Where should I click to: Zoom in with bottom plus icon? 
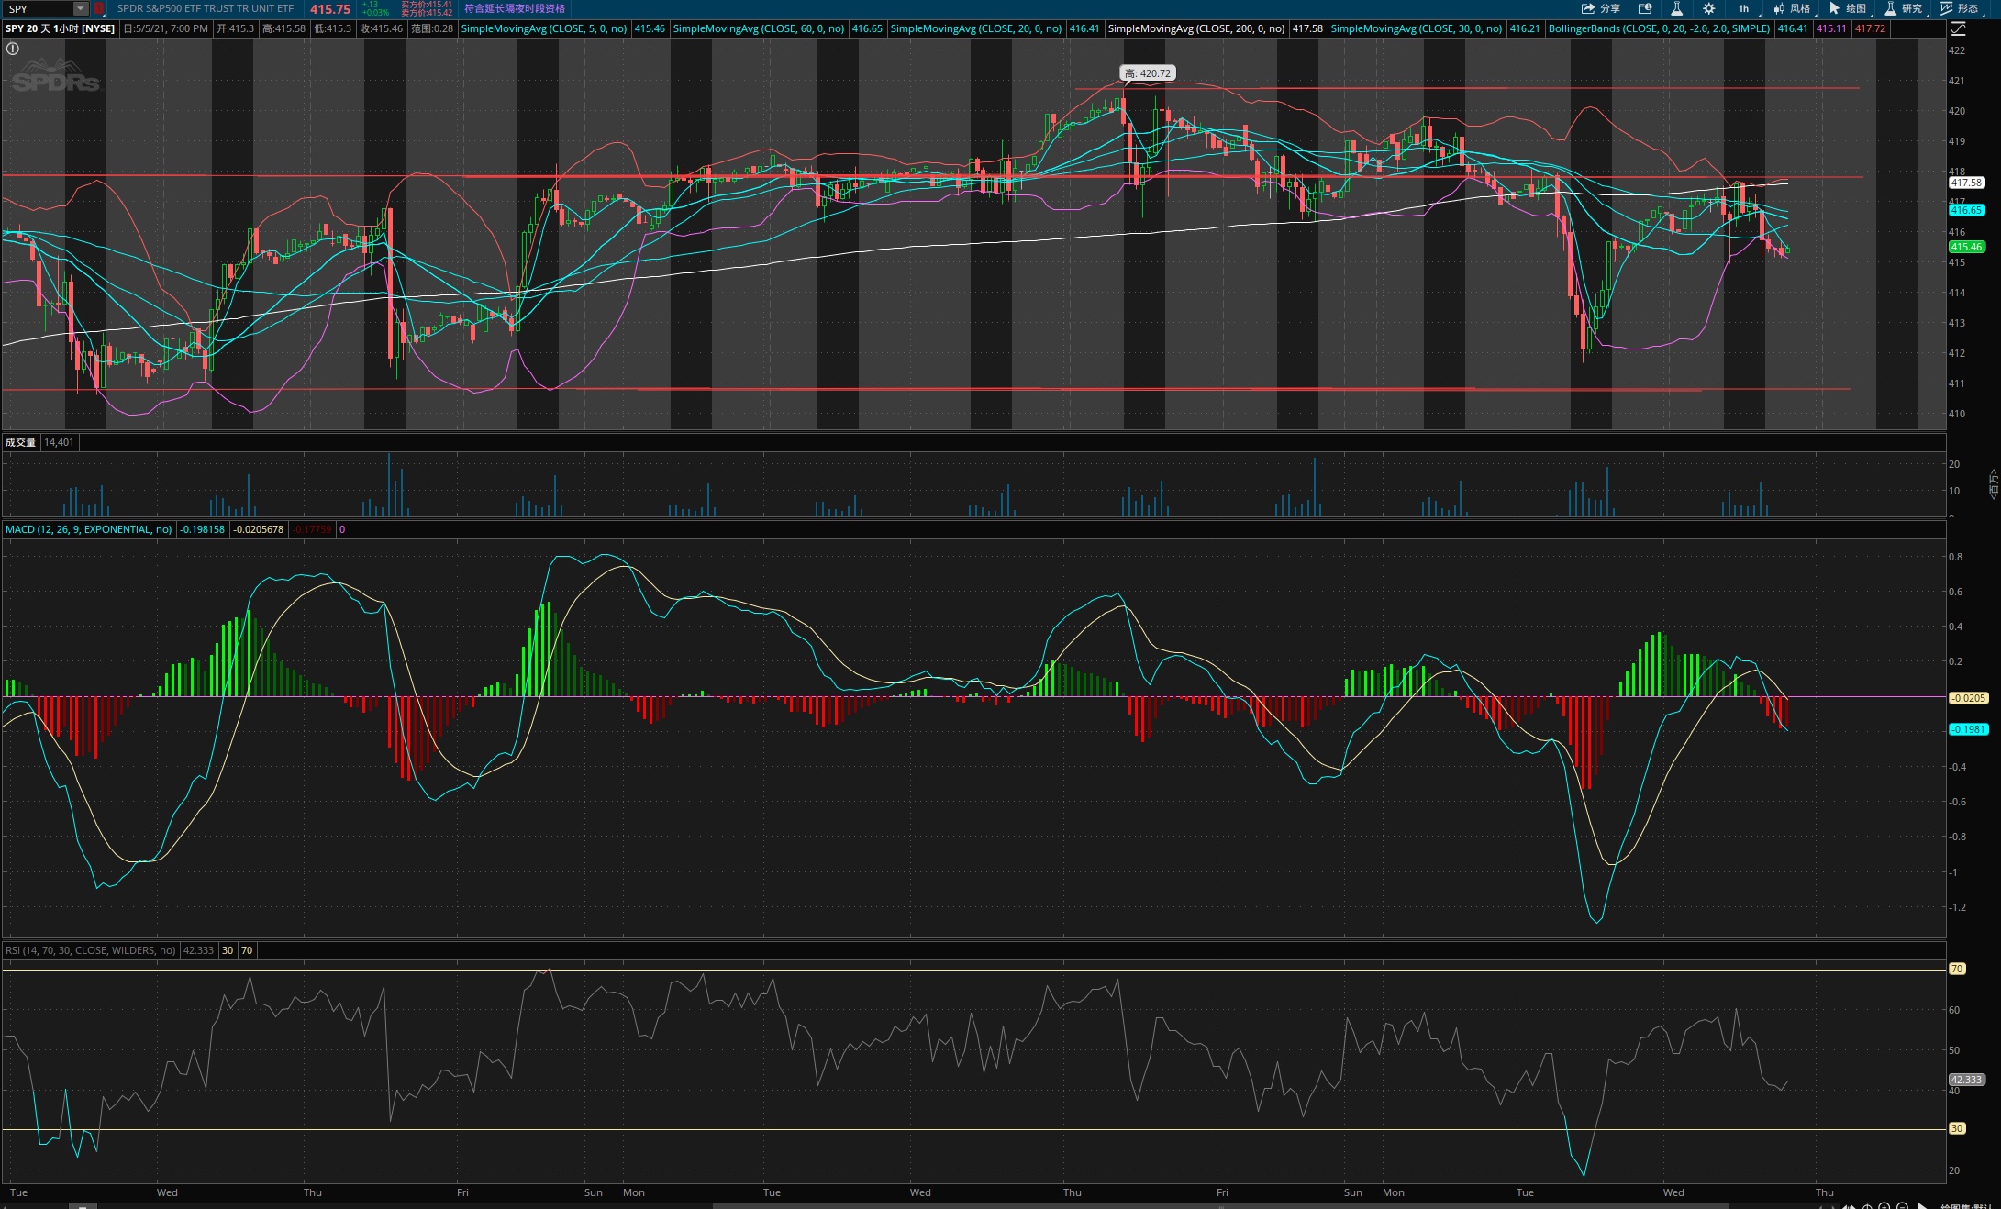click(1884, 1206)
